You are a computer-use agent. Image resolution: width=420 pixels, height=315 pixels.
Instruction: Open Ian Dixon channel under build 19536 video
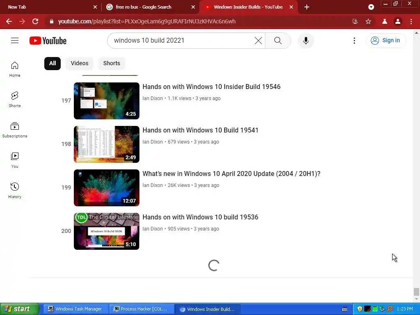[x=153, y=229]
